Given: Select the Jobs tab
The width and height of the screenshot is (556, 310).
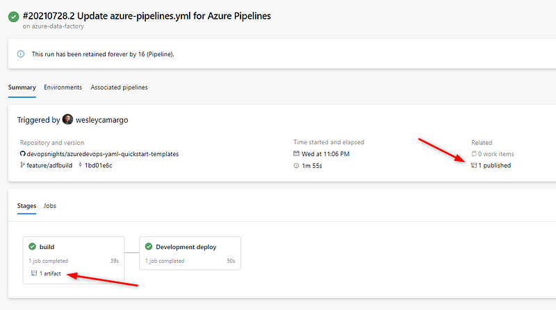Looking at the screenshot, I should (50, 206).
